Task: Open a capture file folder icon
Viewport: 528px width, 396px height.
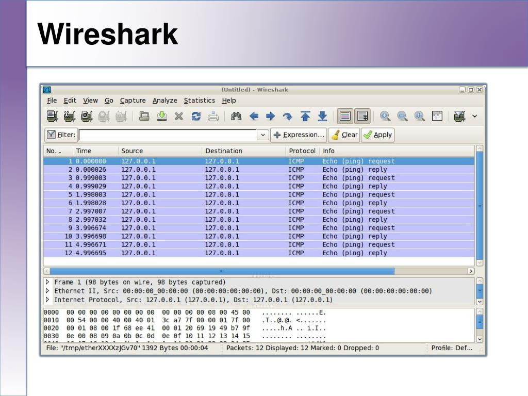Action: 144,116
